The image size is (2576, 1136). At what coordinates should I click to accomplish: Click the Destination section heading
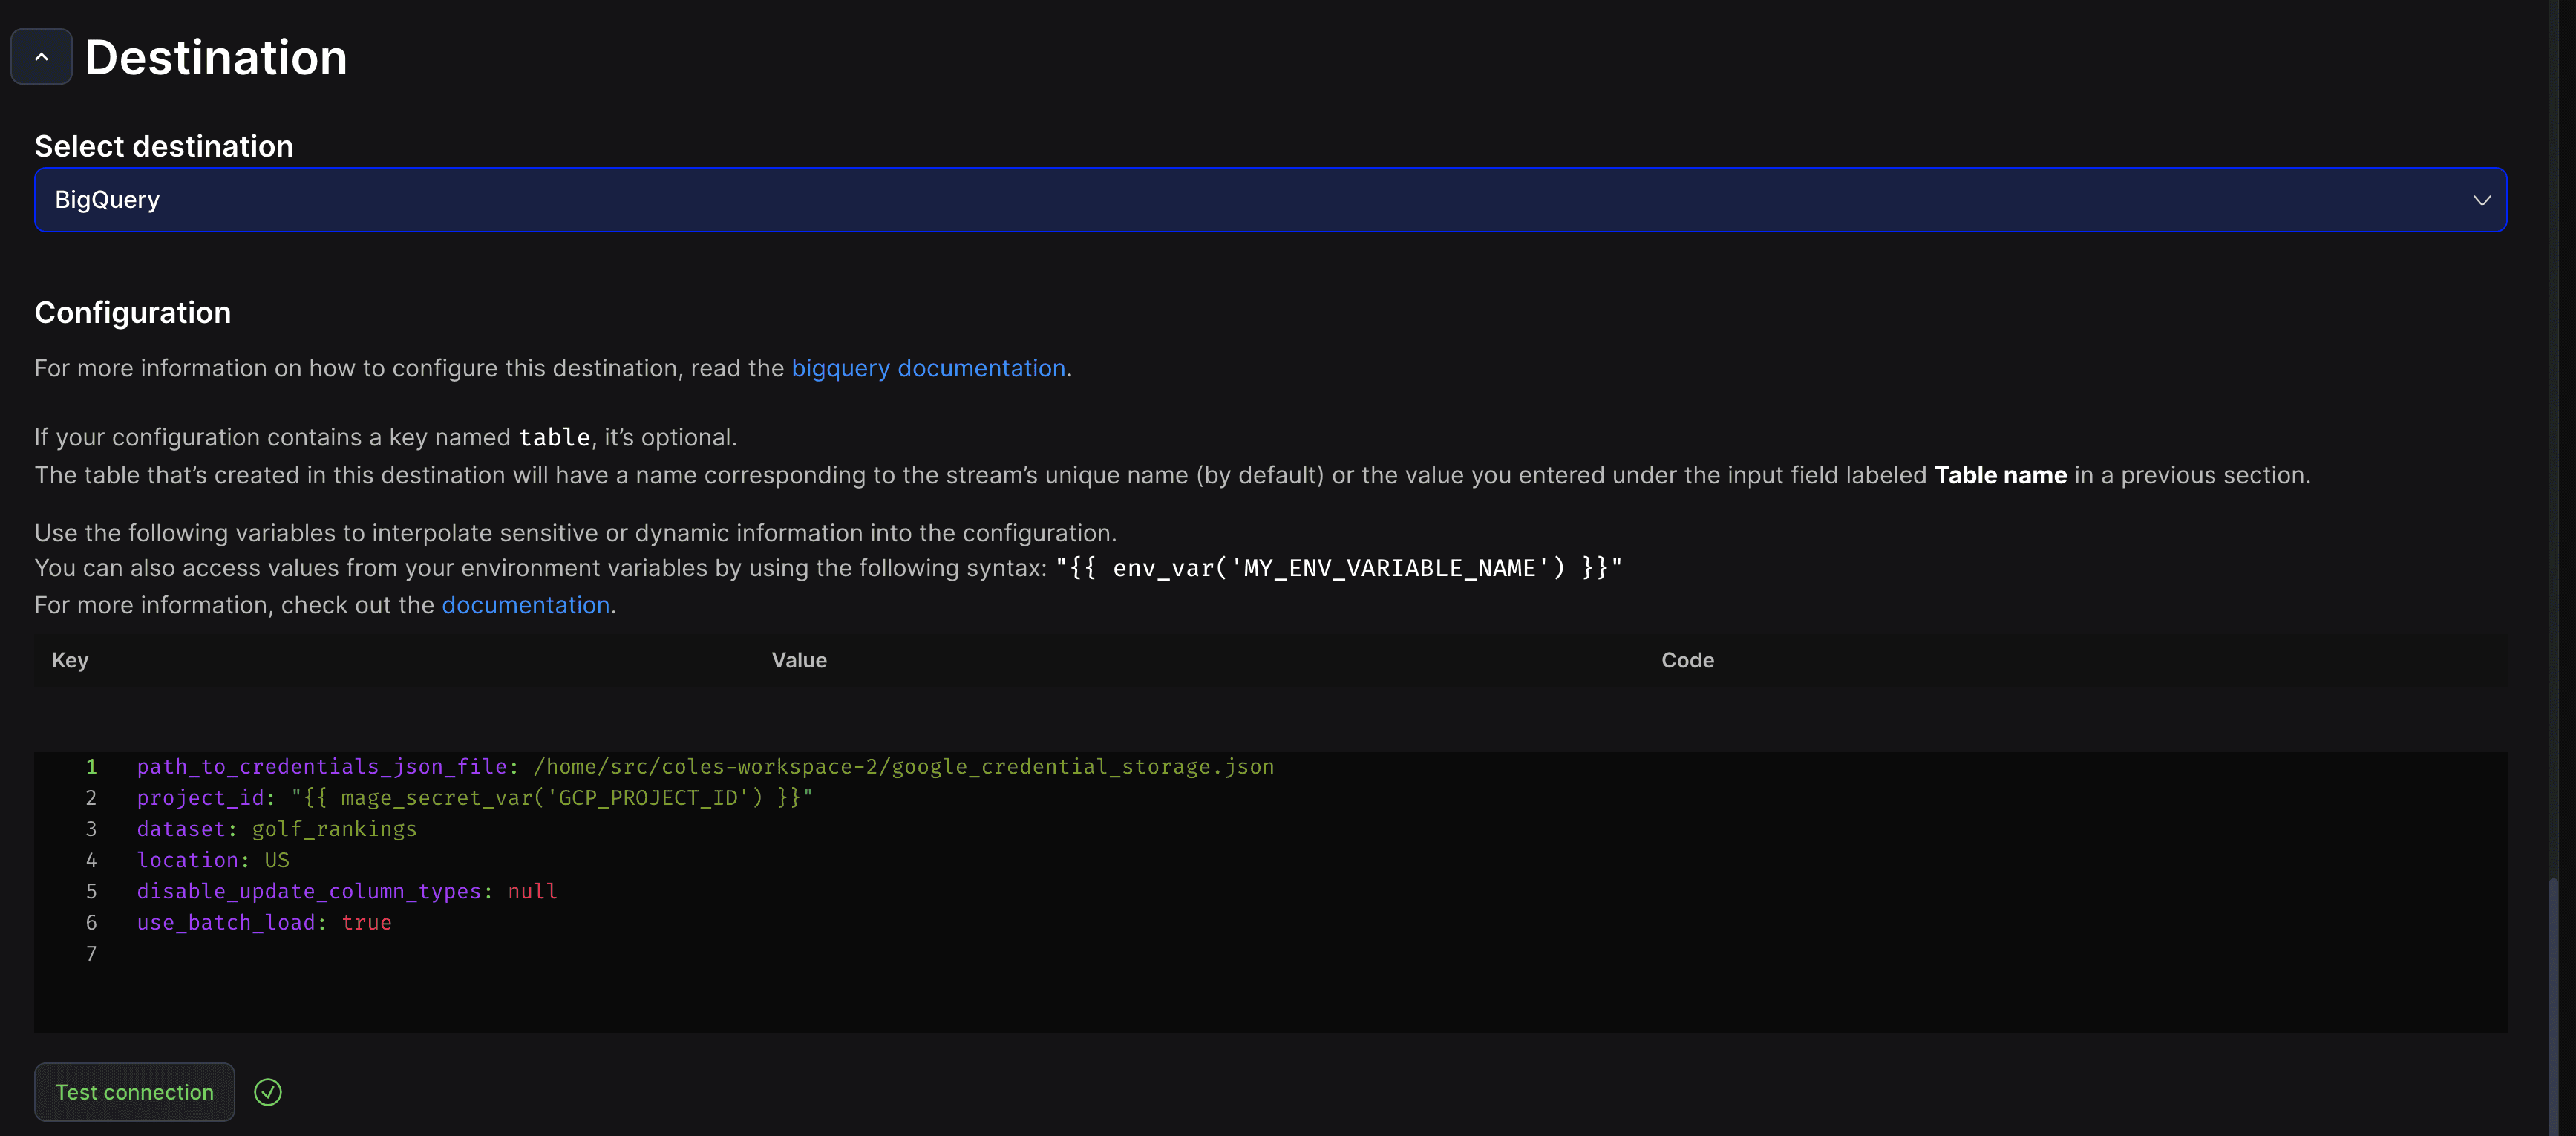pos(216,57)
